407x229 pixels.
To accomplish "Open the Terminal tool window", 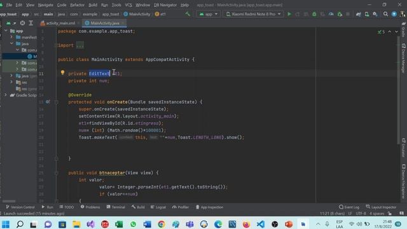I will pos(116,207).
